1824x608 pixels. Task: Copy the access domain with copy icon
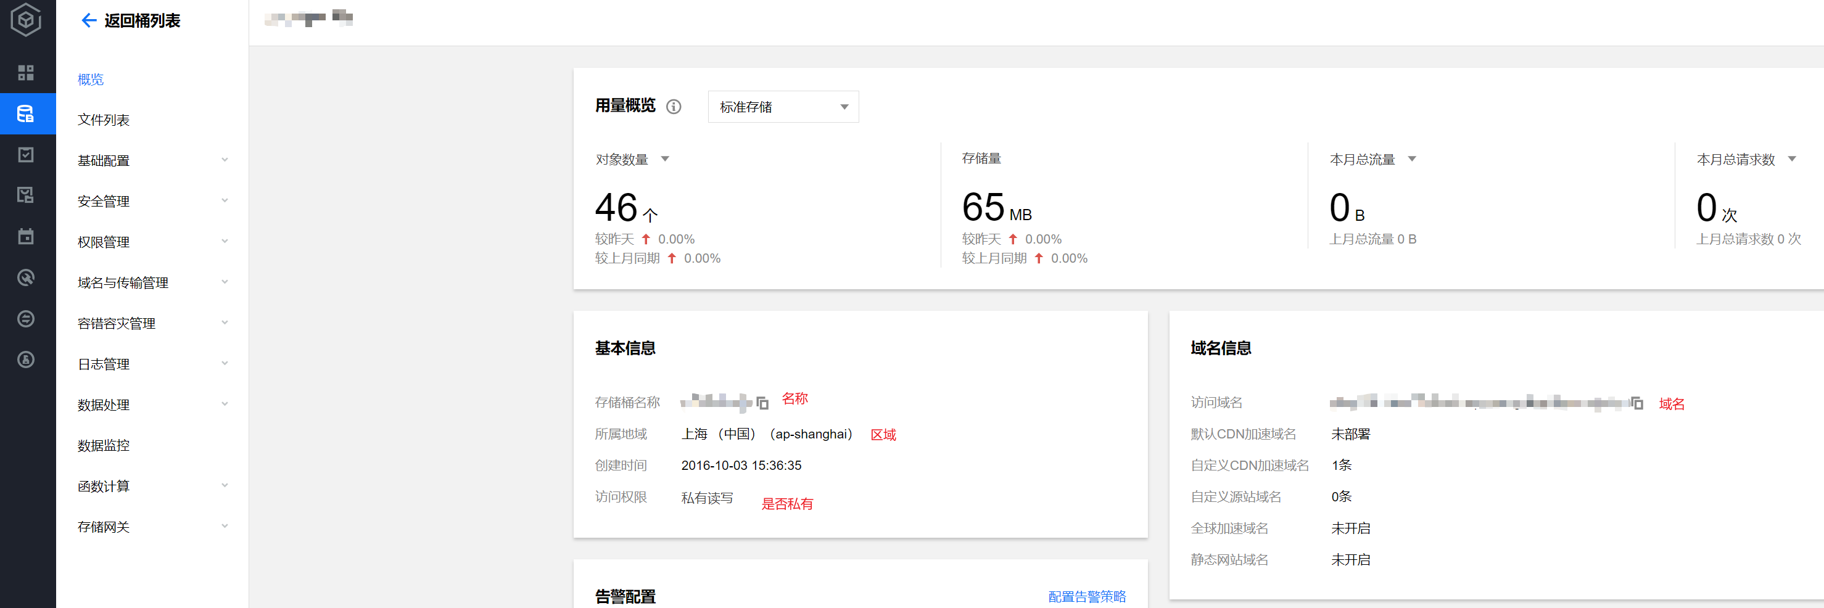[x=1636, y=403]
